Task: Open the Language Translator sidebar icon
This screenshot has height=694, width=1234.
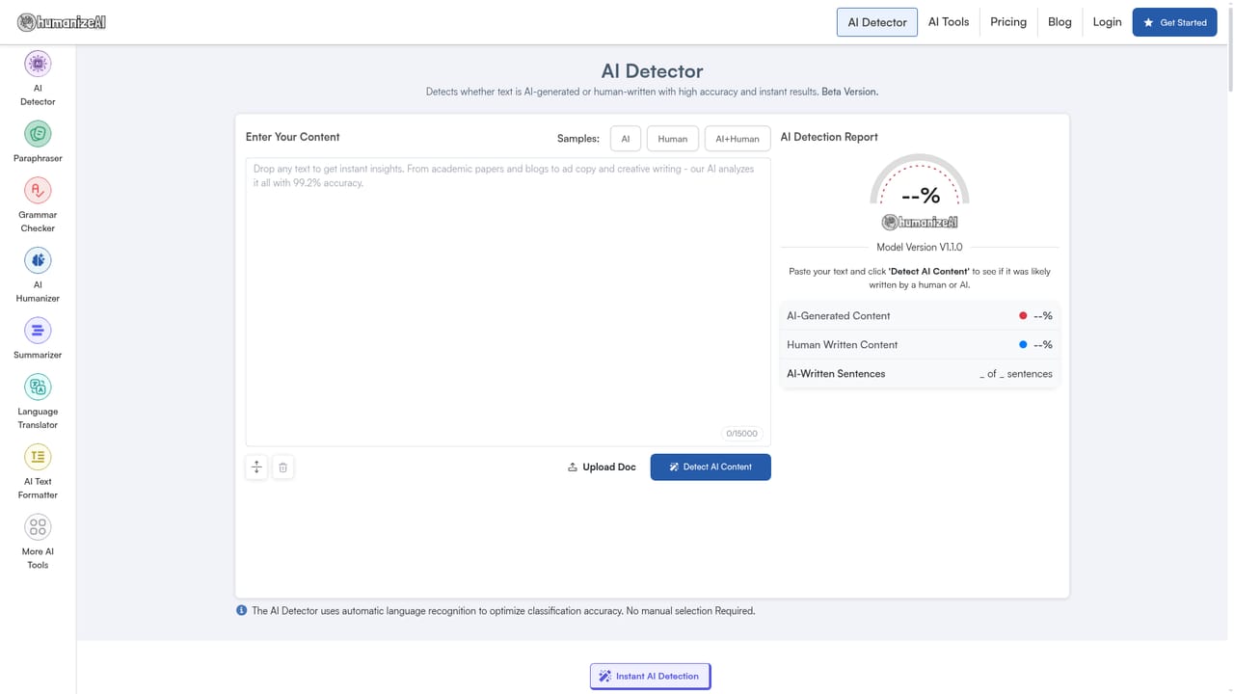Action: pos(38,387)
